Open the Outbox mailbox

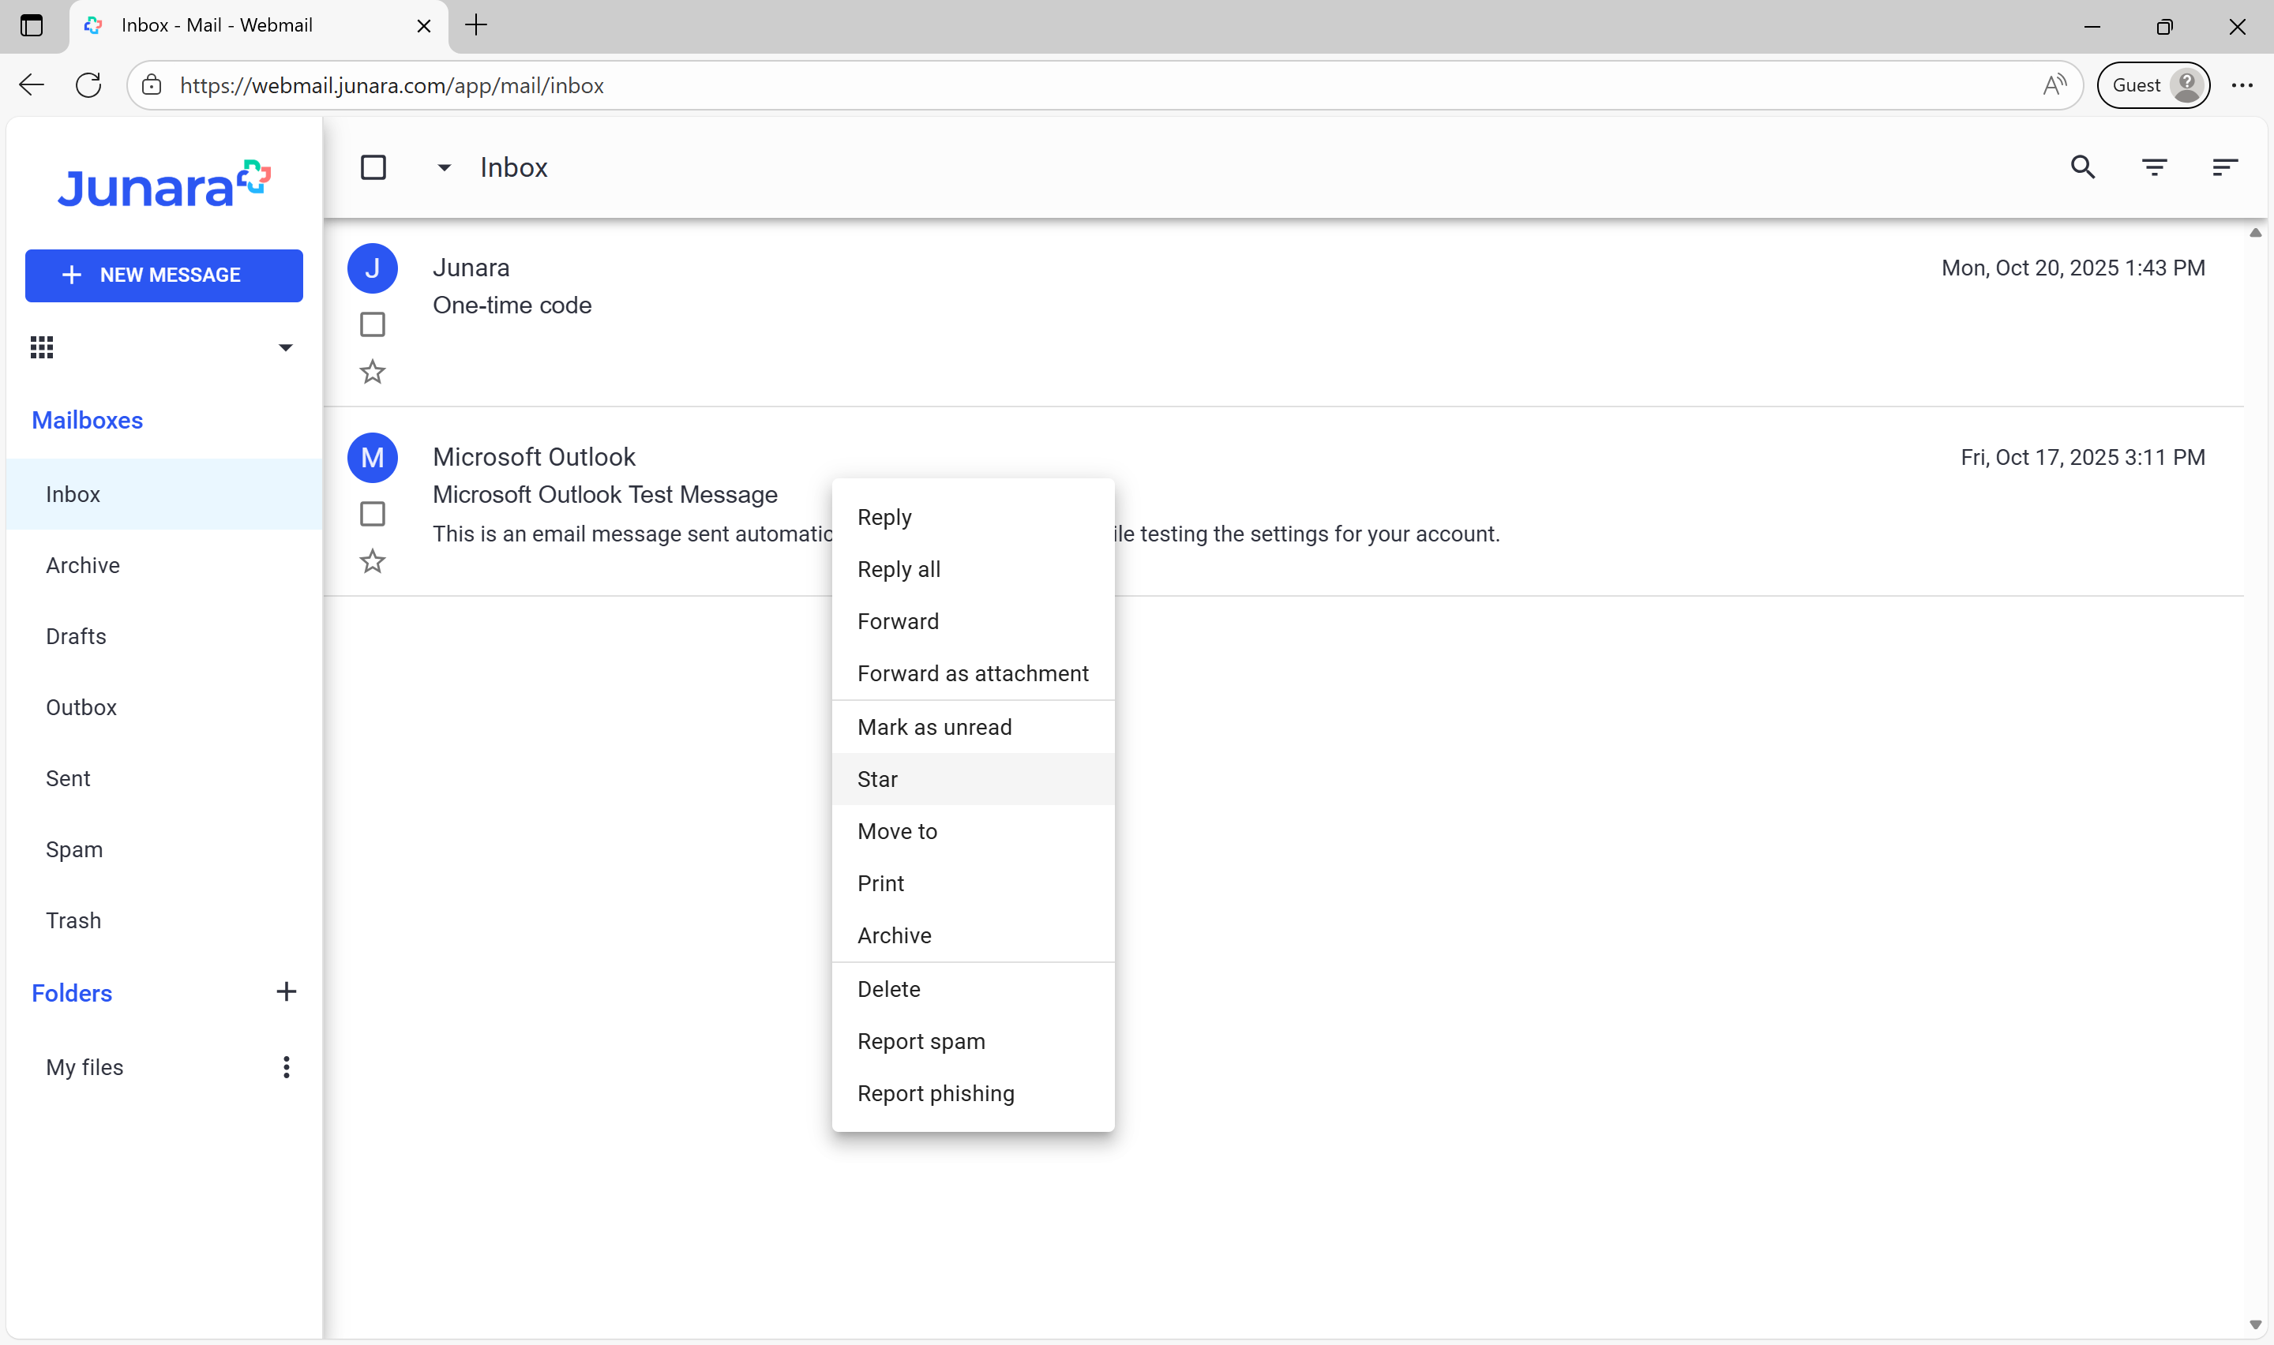[164, 707]
